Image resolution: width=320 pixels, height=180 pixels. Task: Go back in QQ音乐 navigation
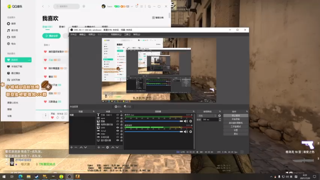pyautogui.click(x=43, y=6)
